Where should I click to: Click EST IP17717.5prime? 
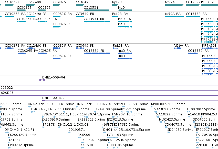[126, 112]
